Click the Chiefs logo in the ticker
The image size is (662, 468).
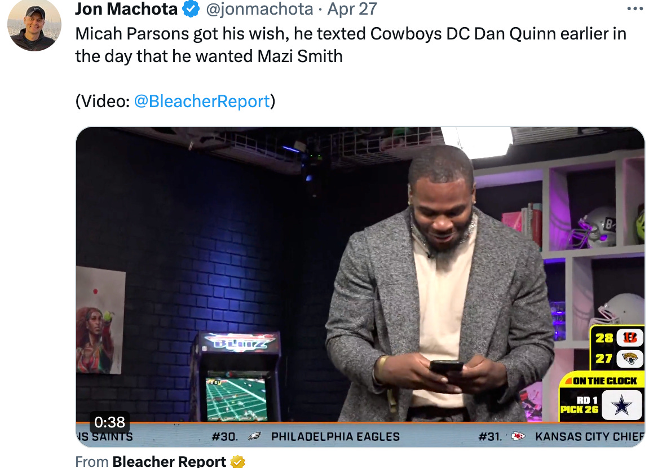(x=518, y=436)
